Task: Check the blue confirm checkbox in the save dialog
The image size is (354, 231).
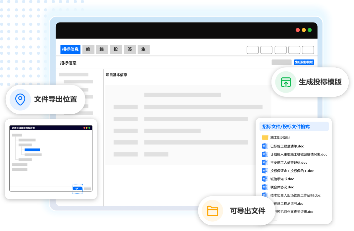Action: 78,188
